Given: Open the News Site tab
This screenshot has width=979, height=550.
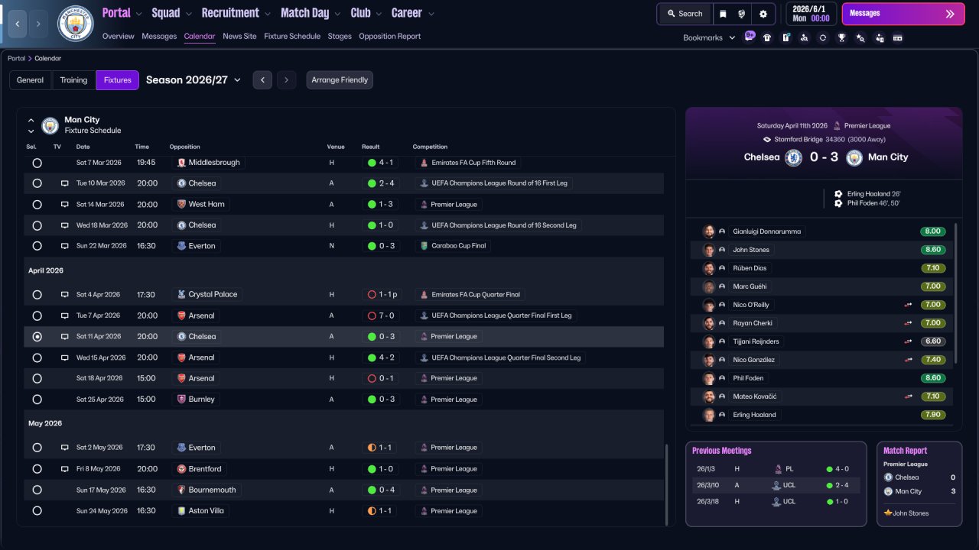Looking at the screenshot, I should pyautogui.click(x=239, y=37).
